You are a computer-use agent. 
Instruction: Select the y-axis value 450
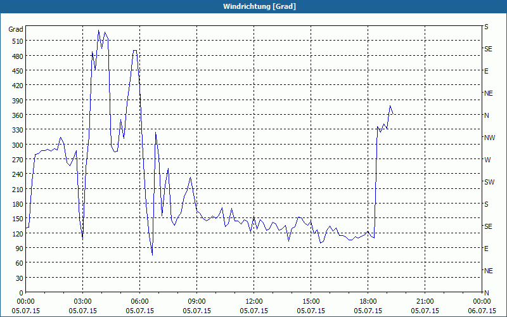pos(18,71)
